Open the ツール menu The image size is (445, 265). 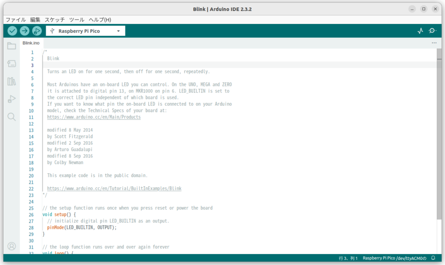coord(76,20)
